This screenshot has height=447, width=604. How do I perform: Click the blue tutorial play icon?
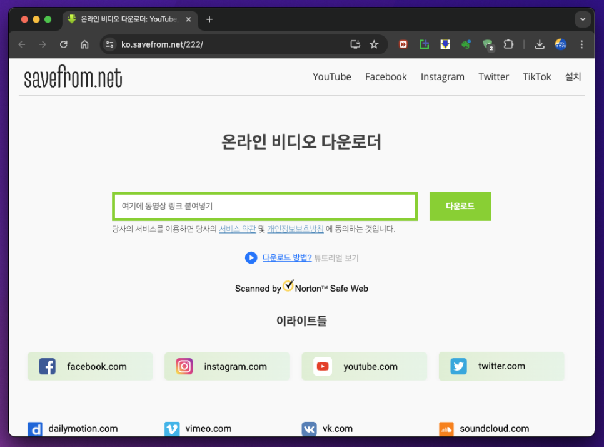[x=251, y=258]
